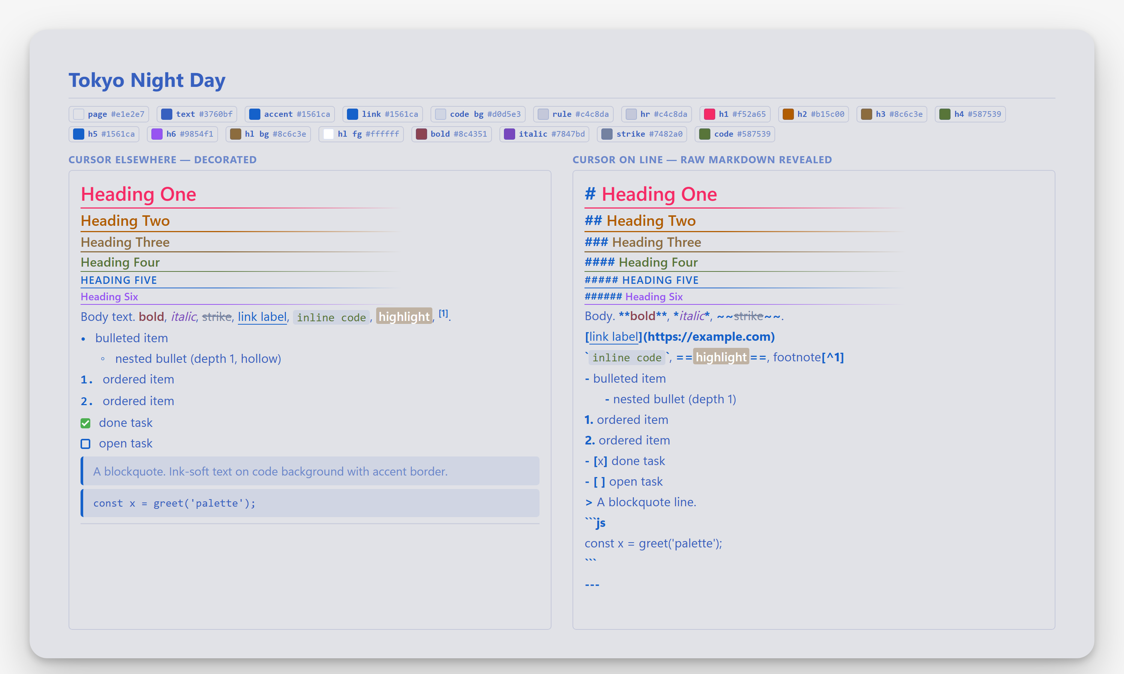Screen dimensions: 1124x674
Task: Uncheck the done task checkbox
Action: (x=85, y=423)
